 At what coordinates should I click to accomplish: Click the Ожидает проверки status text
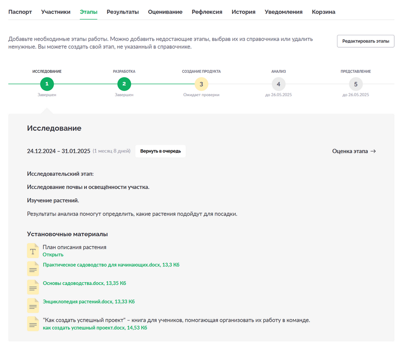click(x=201, y=95)
